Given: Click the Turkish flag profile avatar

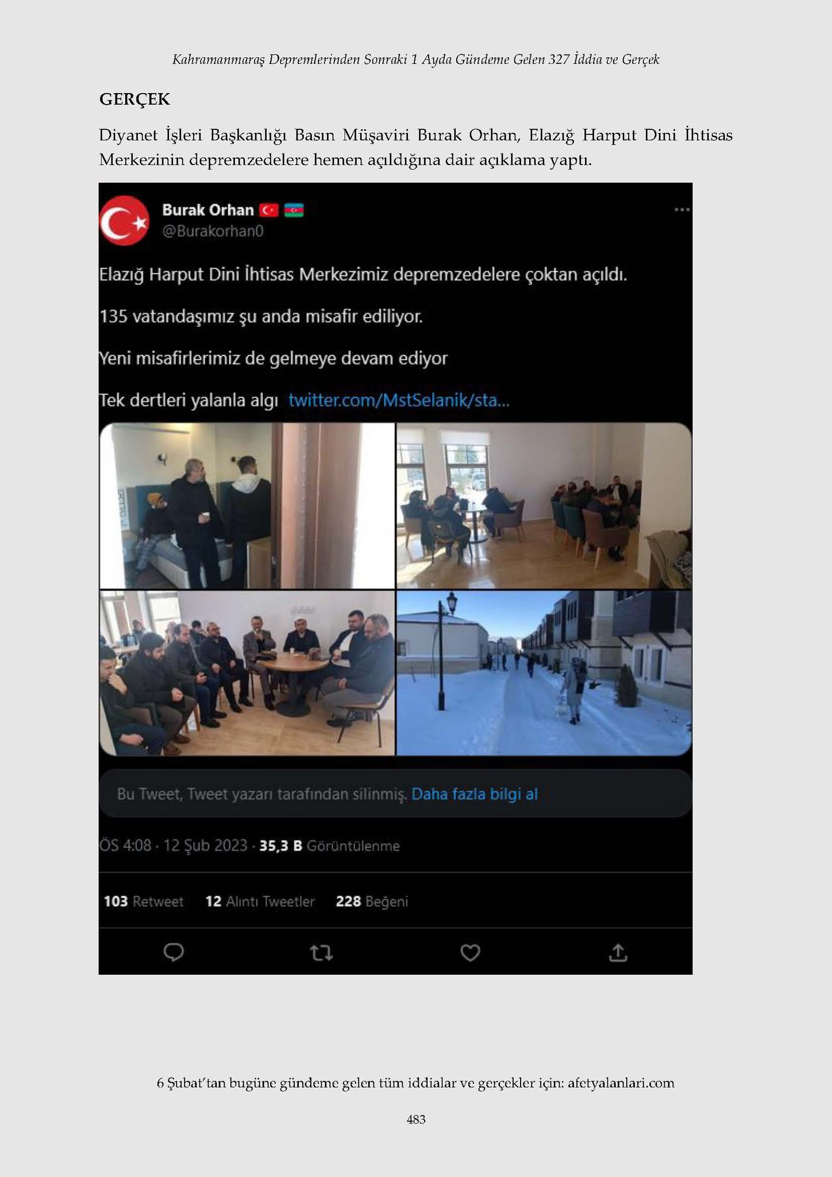Looking at the screenshot, I should pos(124,220).
